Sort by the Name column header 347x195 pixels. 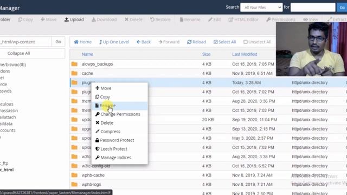click(87, 54)
